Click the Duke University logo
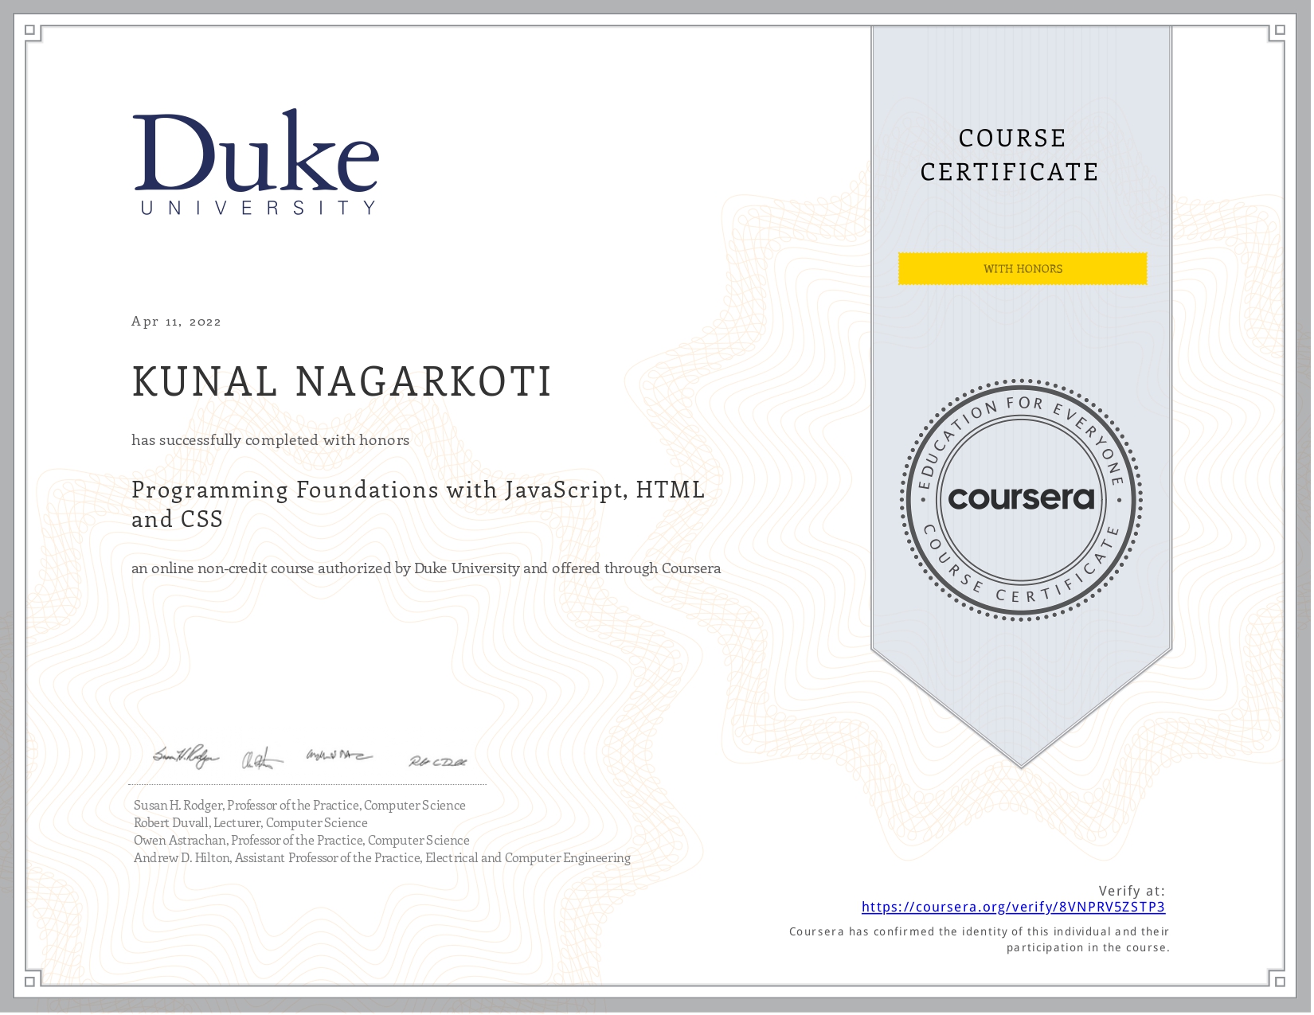The height and width of the screenshot is (1015, 1314). [x=256, y=162]
